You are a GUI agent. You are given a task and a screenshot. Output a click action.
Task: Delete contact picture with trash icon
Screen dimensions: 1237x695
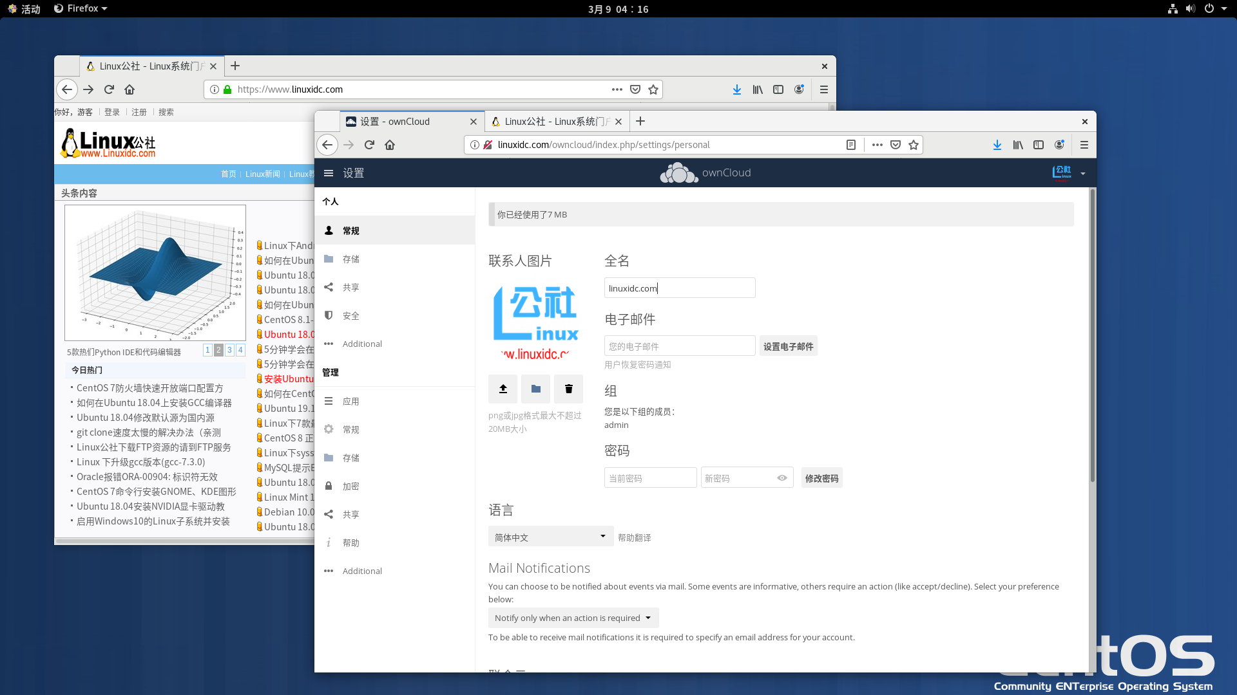568,389
